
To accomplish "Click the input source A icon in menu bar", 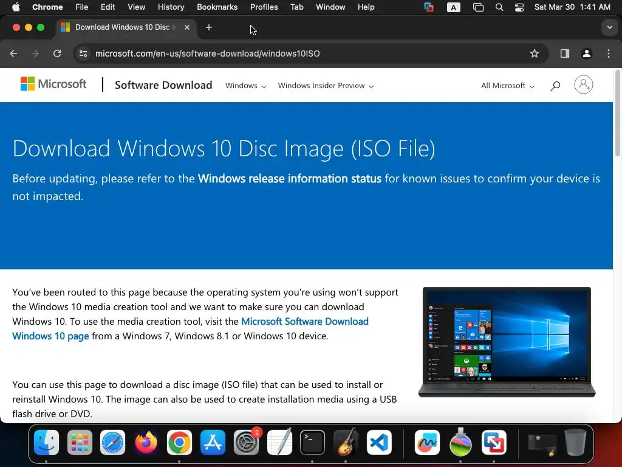I will 453,7.
